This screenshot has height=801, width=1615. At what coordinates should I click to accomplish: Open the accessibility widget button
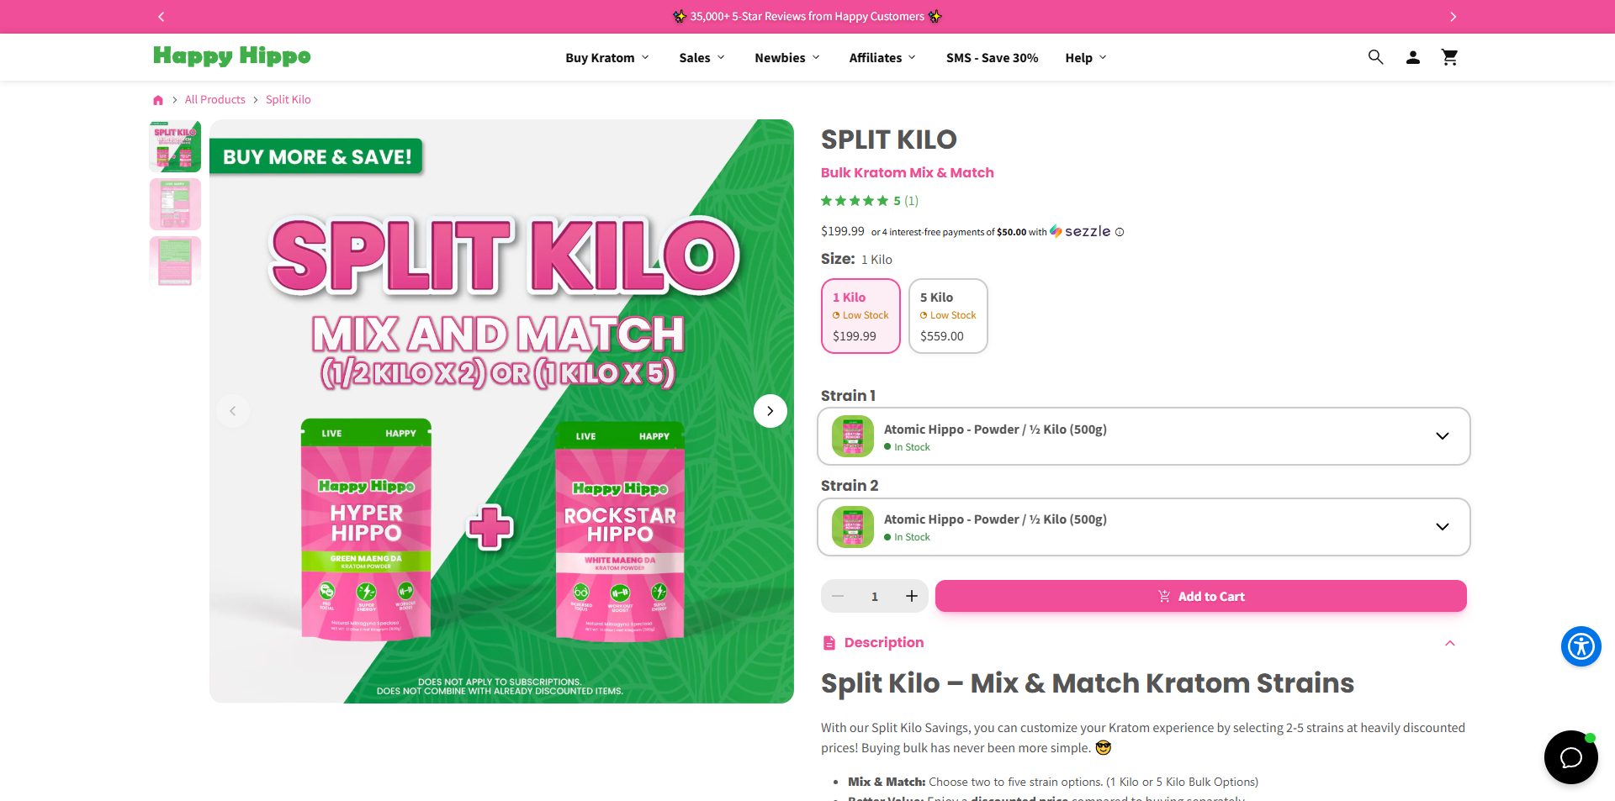(x=1581, y=646)
